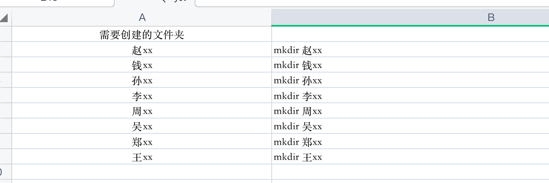
Task: Click the cell reading mkdir 钱xx
Action: 298,65
